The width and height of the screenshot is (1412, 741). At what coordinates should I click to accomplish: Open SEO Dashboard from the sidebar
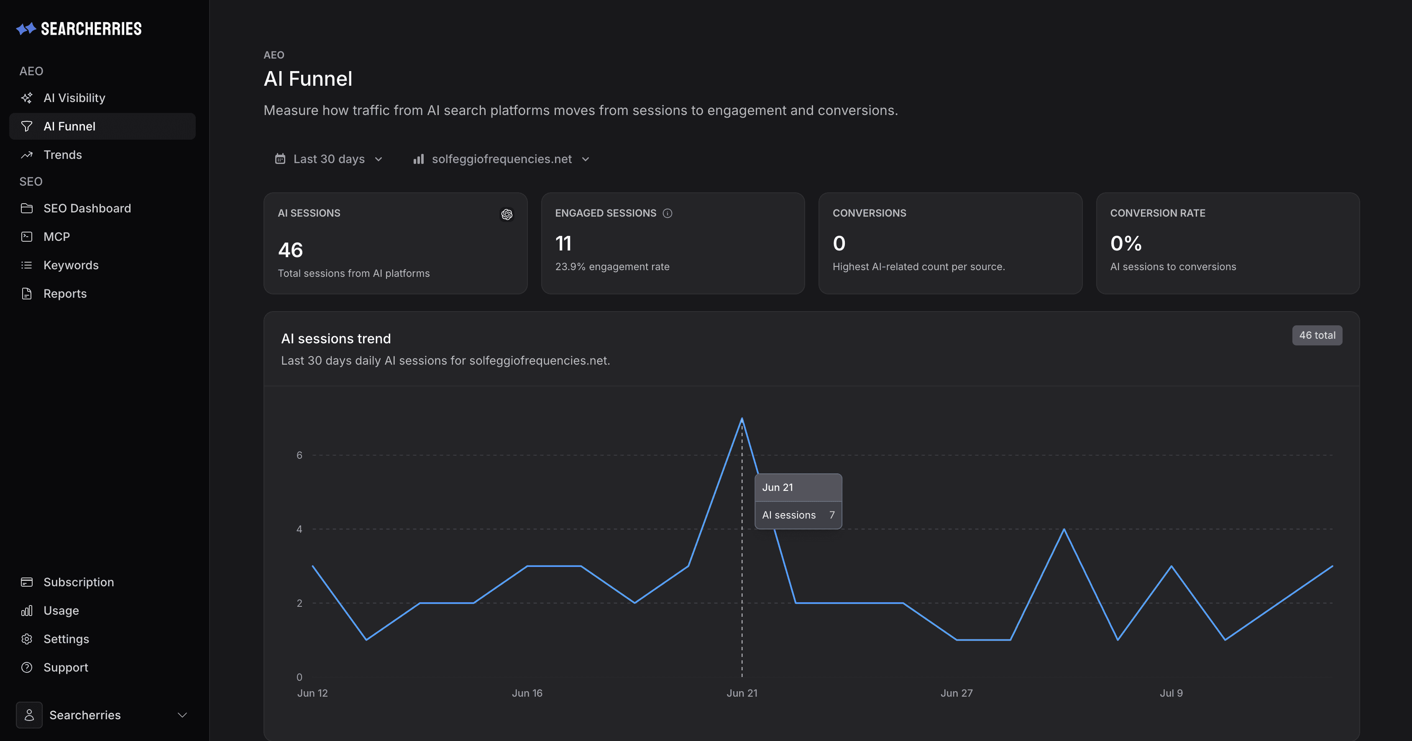click(102, 208)
